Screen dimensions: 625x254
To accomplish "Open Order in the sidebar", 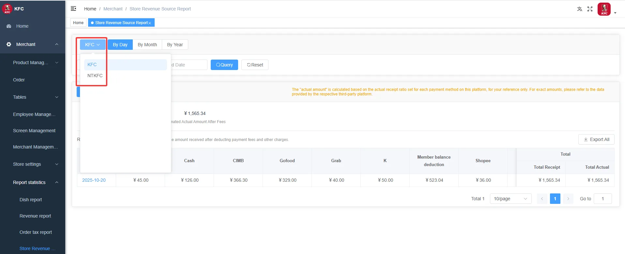I will coord(33,80).
